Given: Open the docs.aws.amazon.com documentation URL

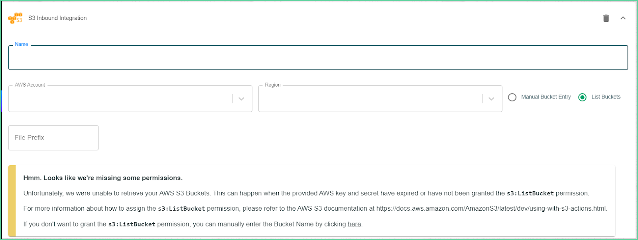Looking at the screenshot, I should click(x=491, y=209).
